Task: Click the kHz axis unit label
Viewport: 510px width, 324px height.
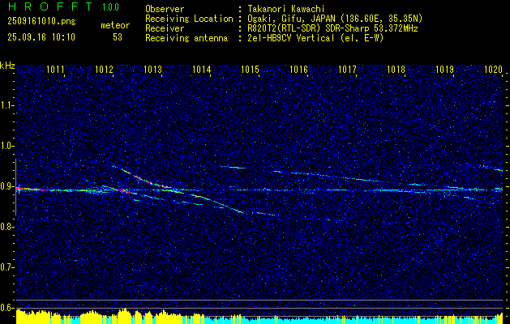Action: (7, 66)
